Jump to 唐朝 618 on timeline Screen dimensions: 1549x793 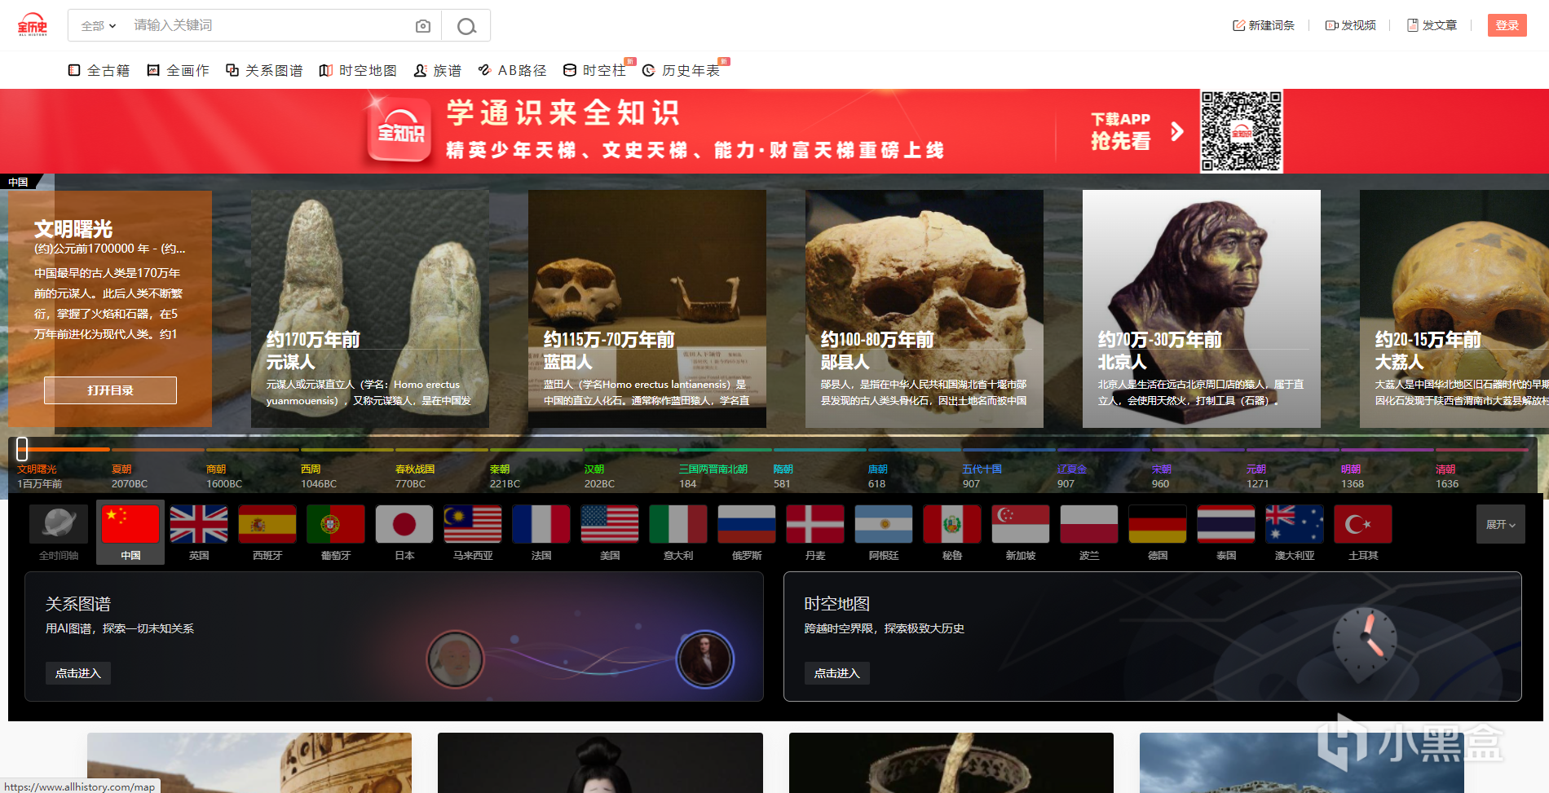tap(878, 476)
